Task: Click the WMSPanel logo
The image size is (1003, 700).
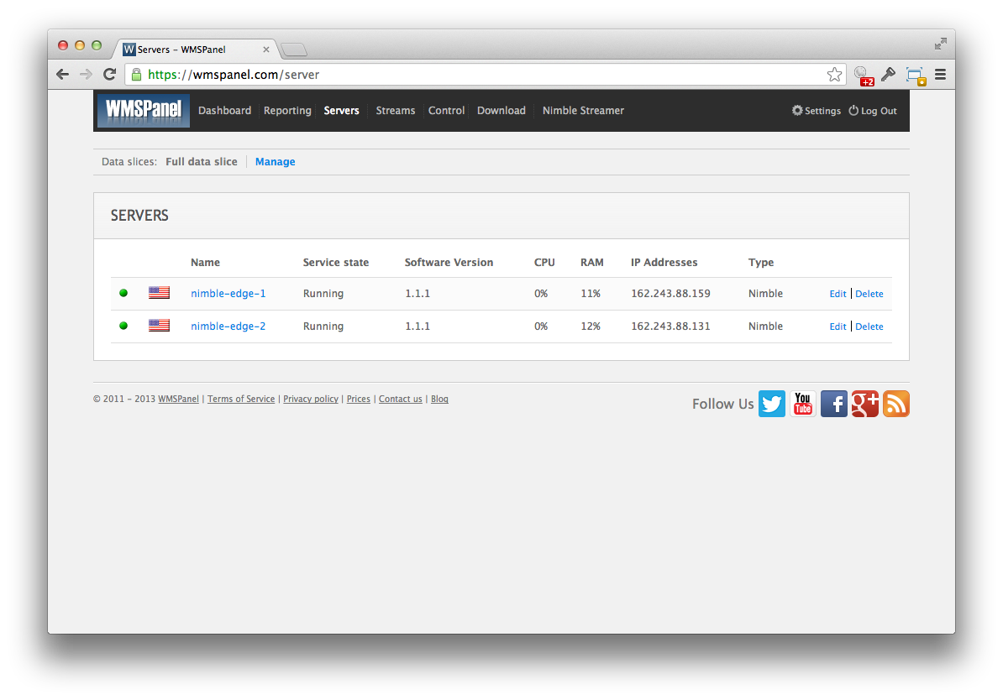Action: pos(143,110)
